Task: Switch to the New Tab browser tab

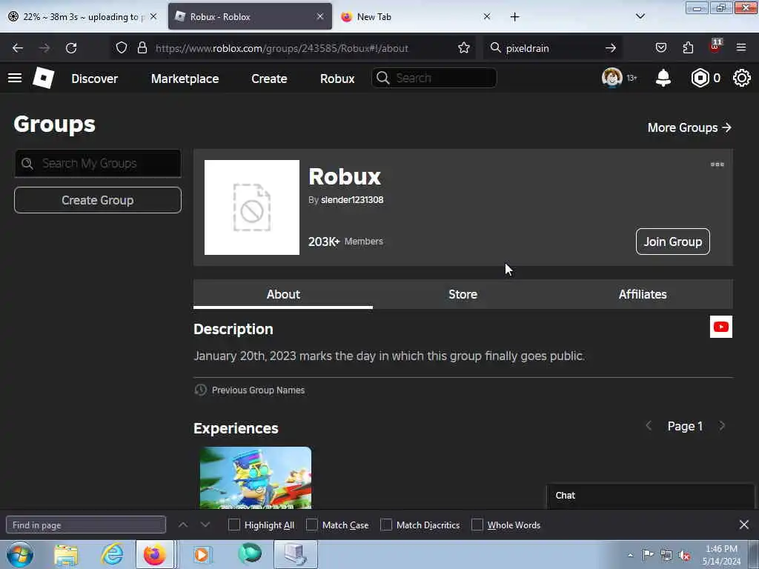Action: 417,17
